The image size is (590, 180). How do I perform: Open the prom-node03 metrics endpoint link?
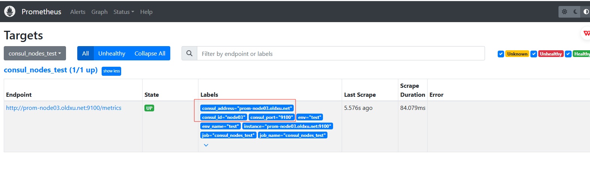pos(64,108)
